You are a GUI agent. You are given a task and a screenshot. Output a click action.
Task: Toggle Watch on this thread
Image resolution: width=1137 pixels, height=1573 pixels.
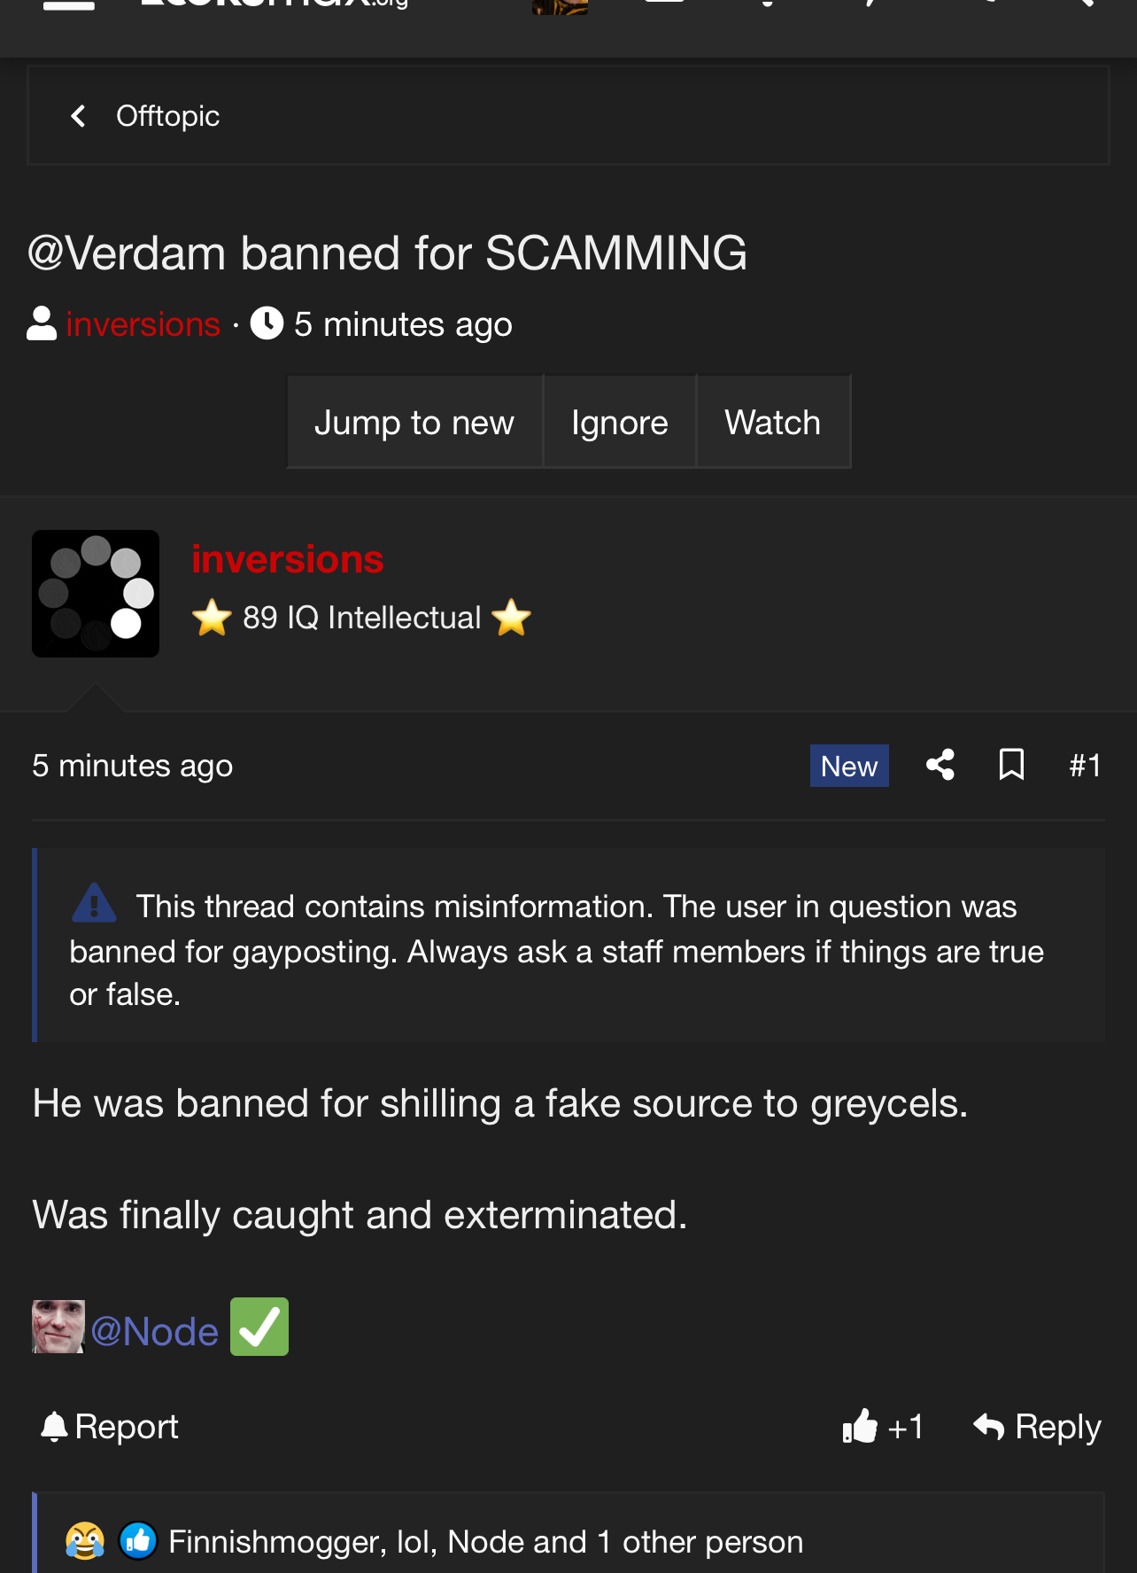pos(773,422)
